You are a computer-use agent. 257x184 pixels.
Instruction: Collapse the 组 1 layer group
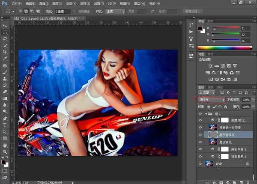tap(206, 113)
